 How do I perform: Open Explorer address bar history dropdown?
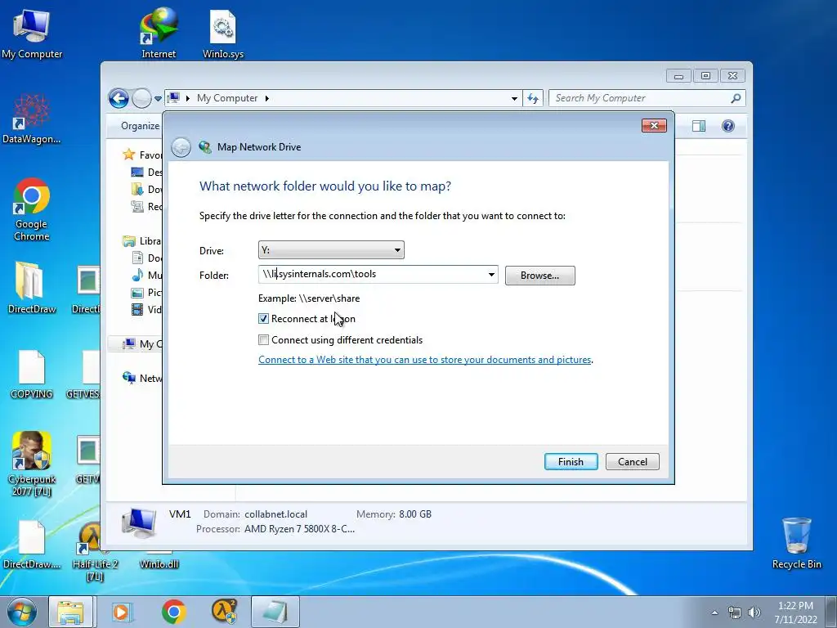tap(514, 98)
